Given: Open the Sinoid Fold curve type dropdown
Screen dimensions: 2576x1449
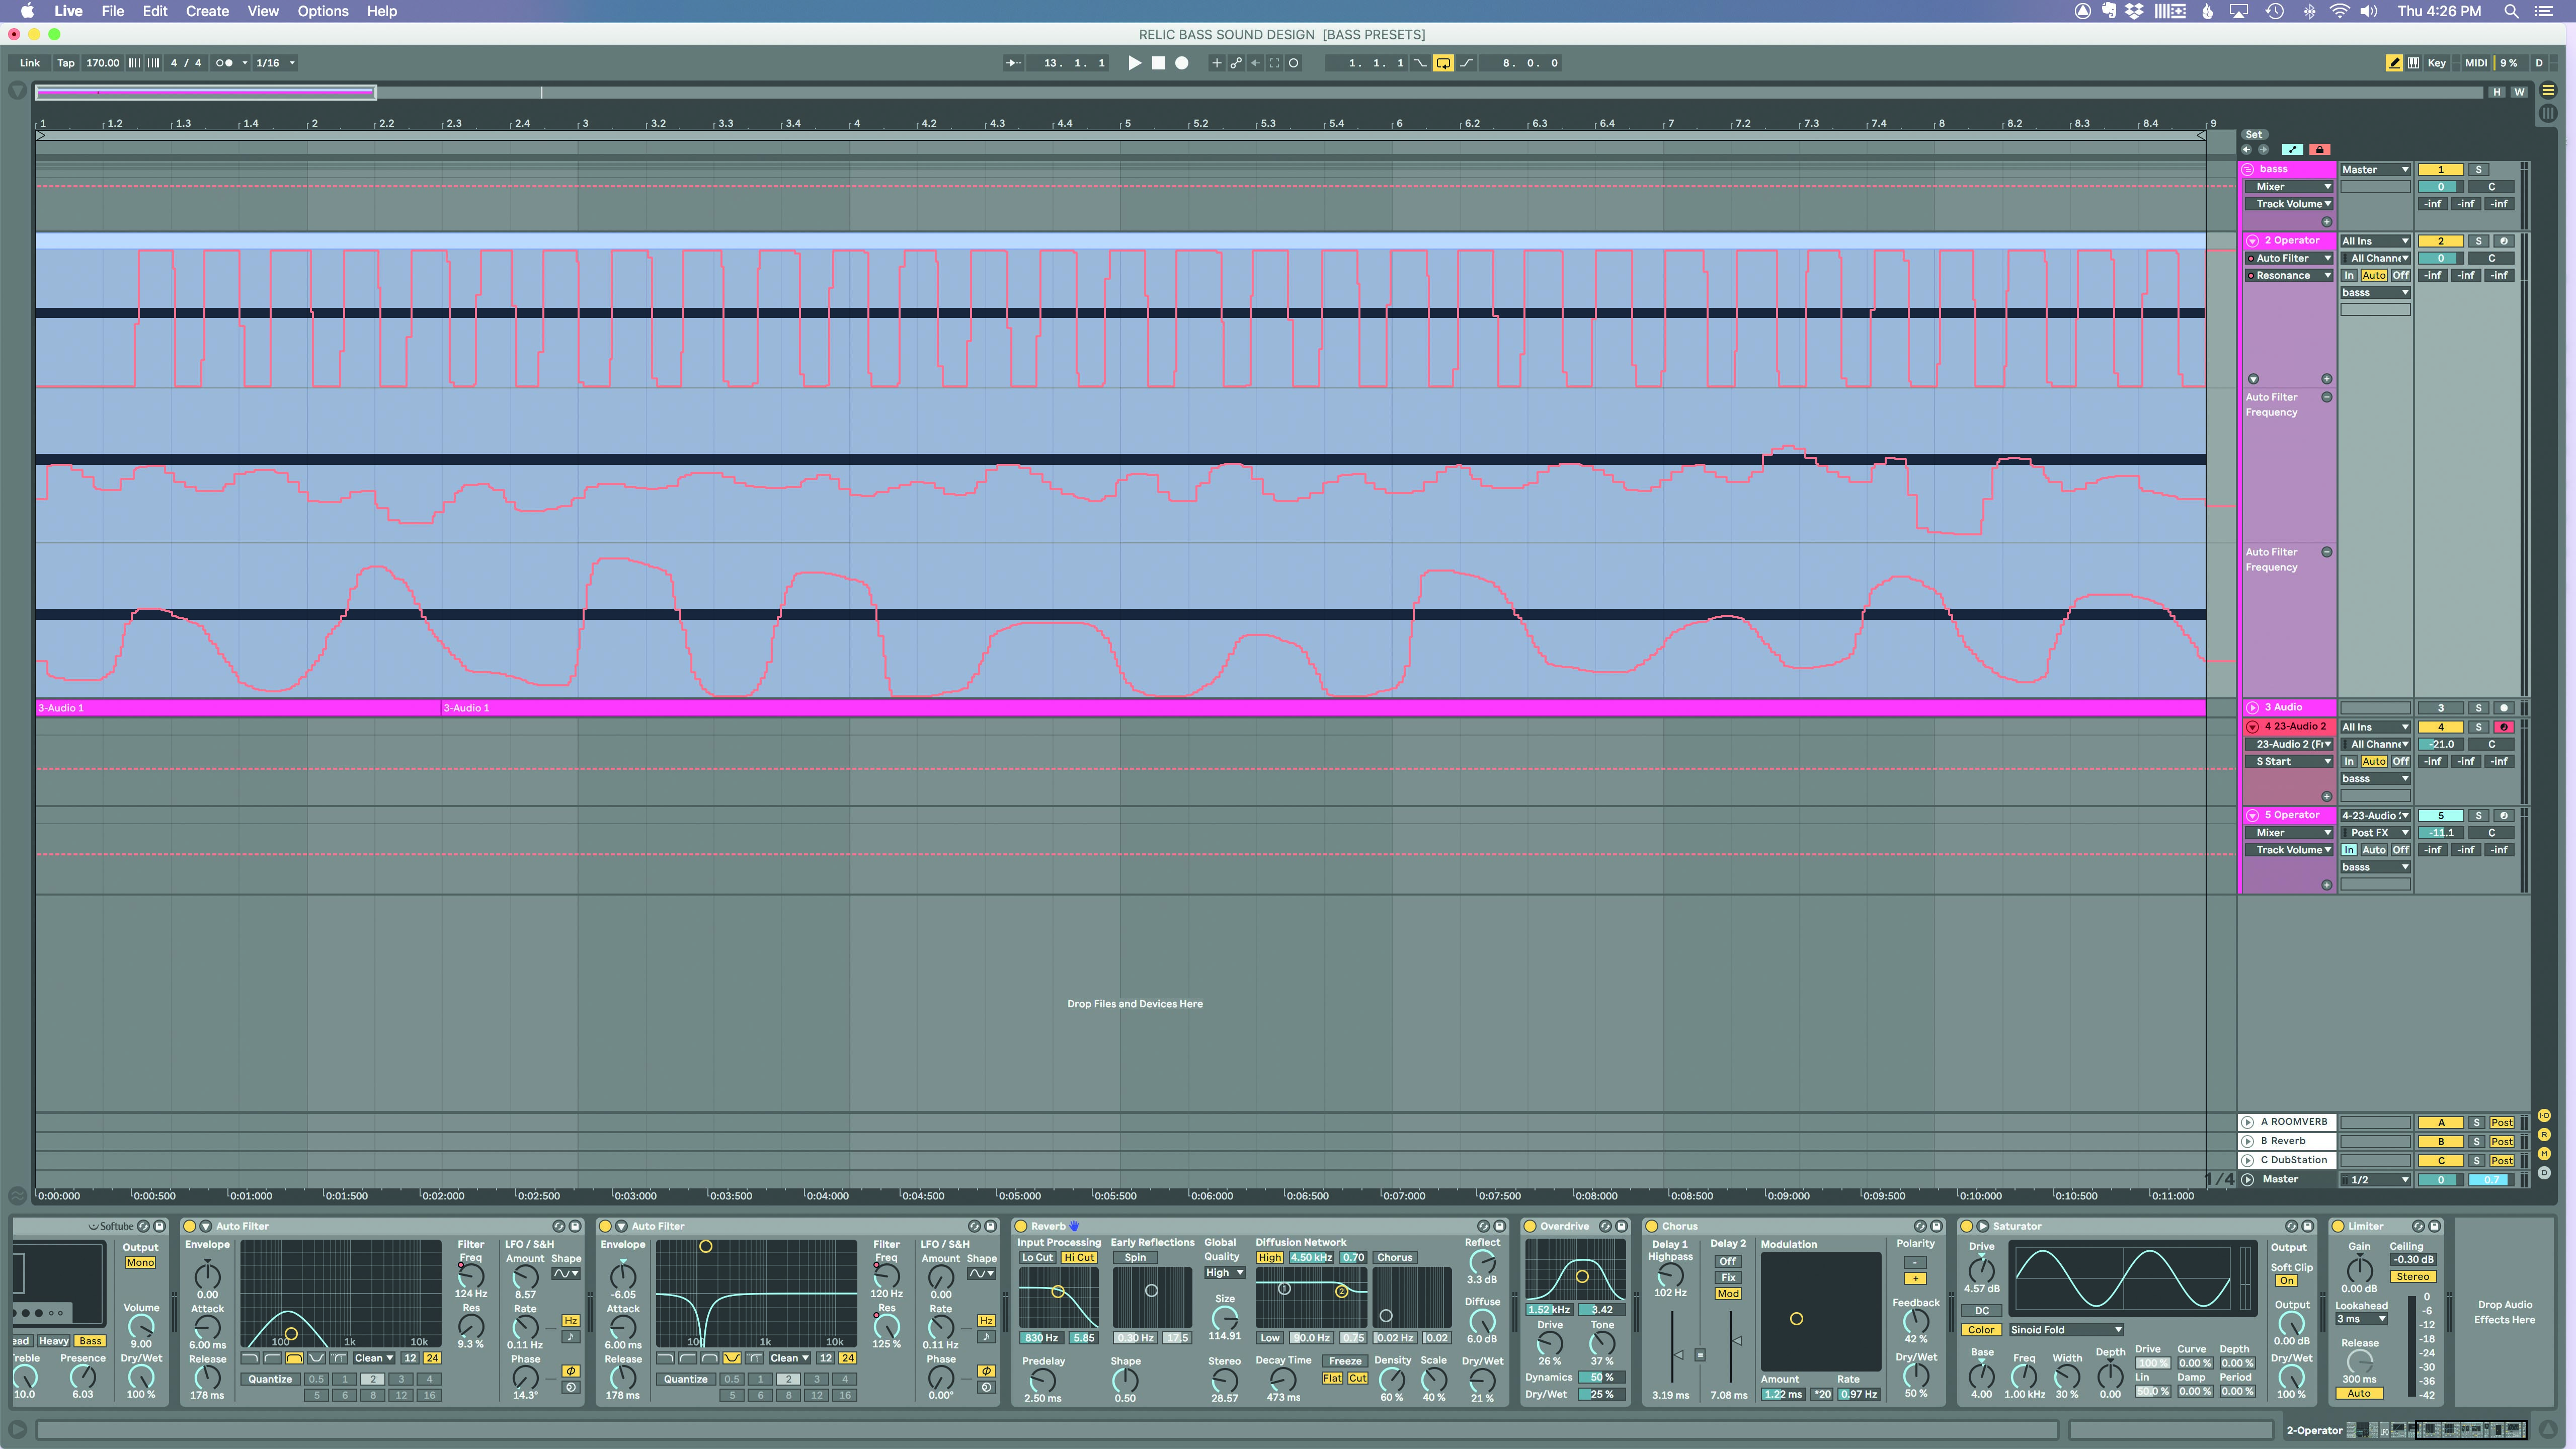Looking at the screenshot, I should coord(2066,1330).
